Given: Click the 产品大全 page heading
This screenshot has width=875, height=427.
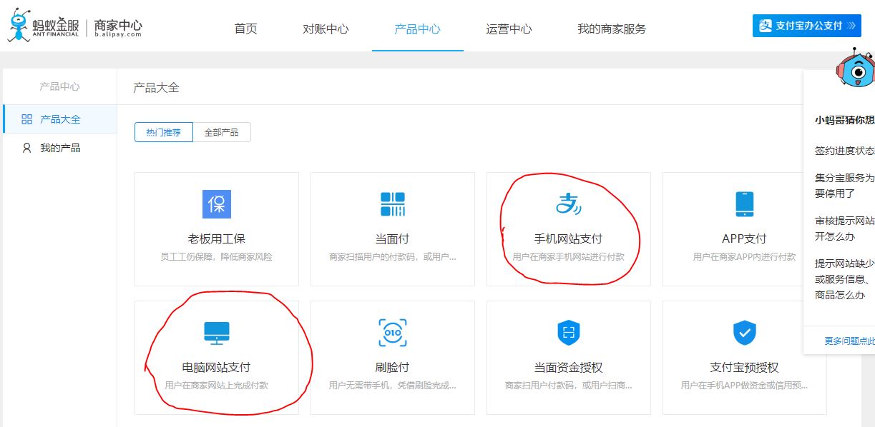Looking at the screenshot, I should 156,87.
